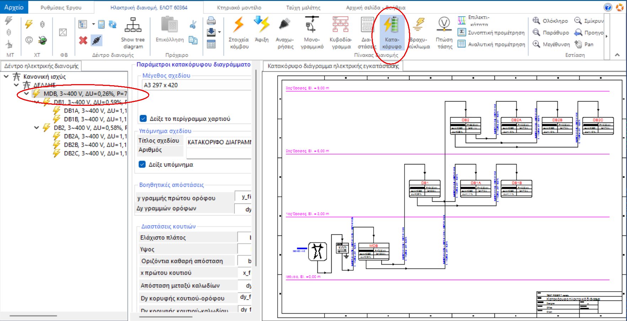The width and height of the screenshot is (627, 321).
Task: Click the scissors cut icon
Action: pos(193,24)
